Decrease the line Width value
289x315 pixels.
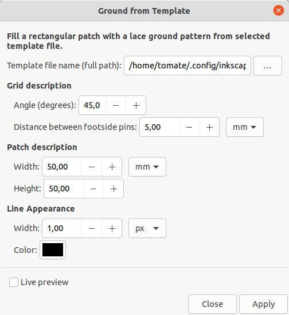pyautogui.click(x=92, y=228)
